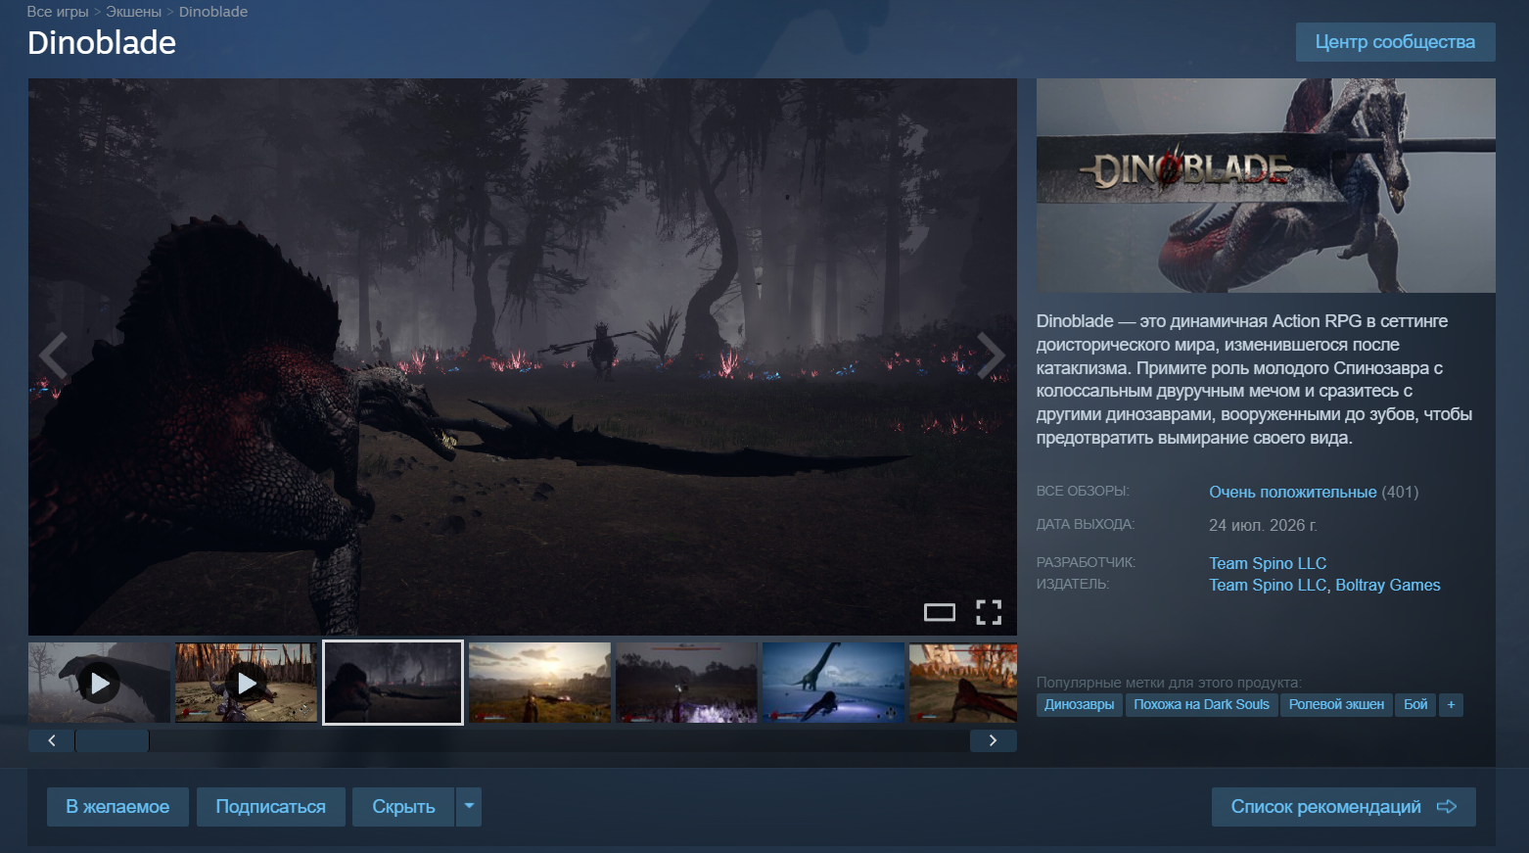Click the Dinoblade breadcrumb link
Image resolution: width=1529 pixels, height=853 pixels.
[213, 12]
